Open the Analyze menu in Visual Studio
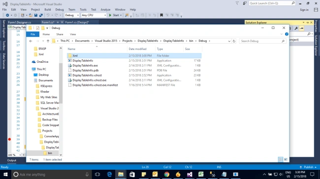Screen dimensions: 320x179 (105, 9)
